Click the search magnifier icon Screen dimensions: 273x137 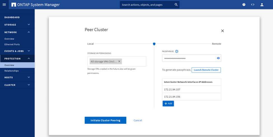176,5
